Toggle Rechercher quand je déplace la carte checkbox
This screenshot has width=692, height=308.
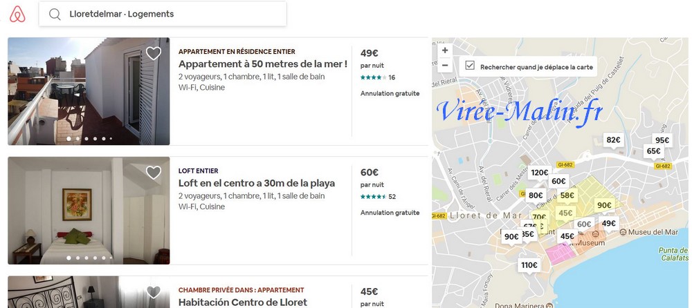coord(470,65)
